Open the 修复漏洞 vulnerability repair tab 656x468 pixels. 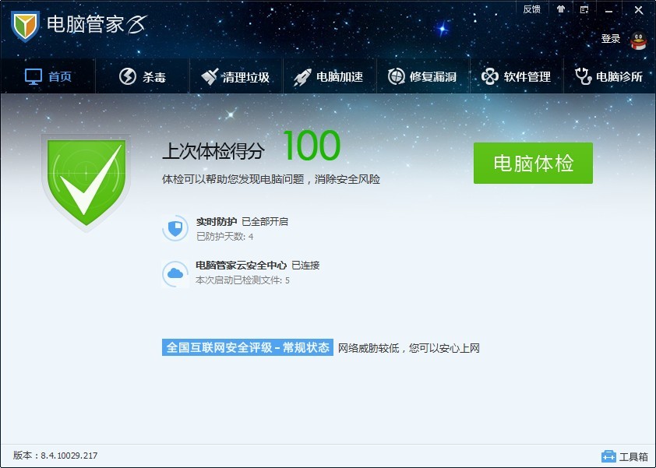point(423,76)
